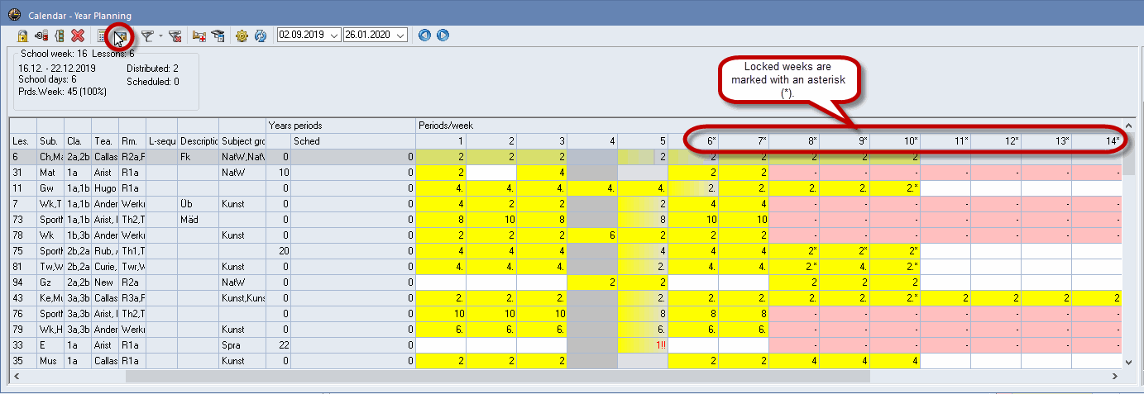
Task: Click teacher 'Hugo' cell in row 11
Action: tap(105, 188)
